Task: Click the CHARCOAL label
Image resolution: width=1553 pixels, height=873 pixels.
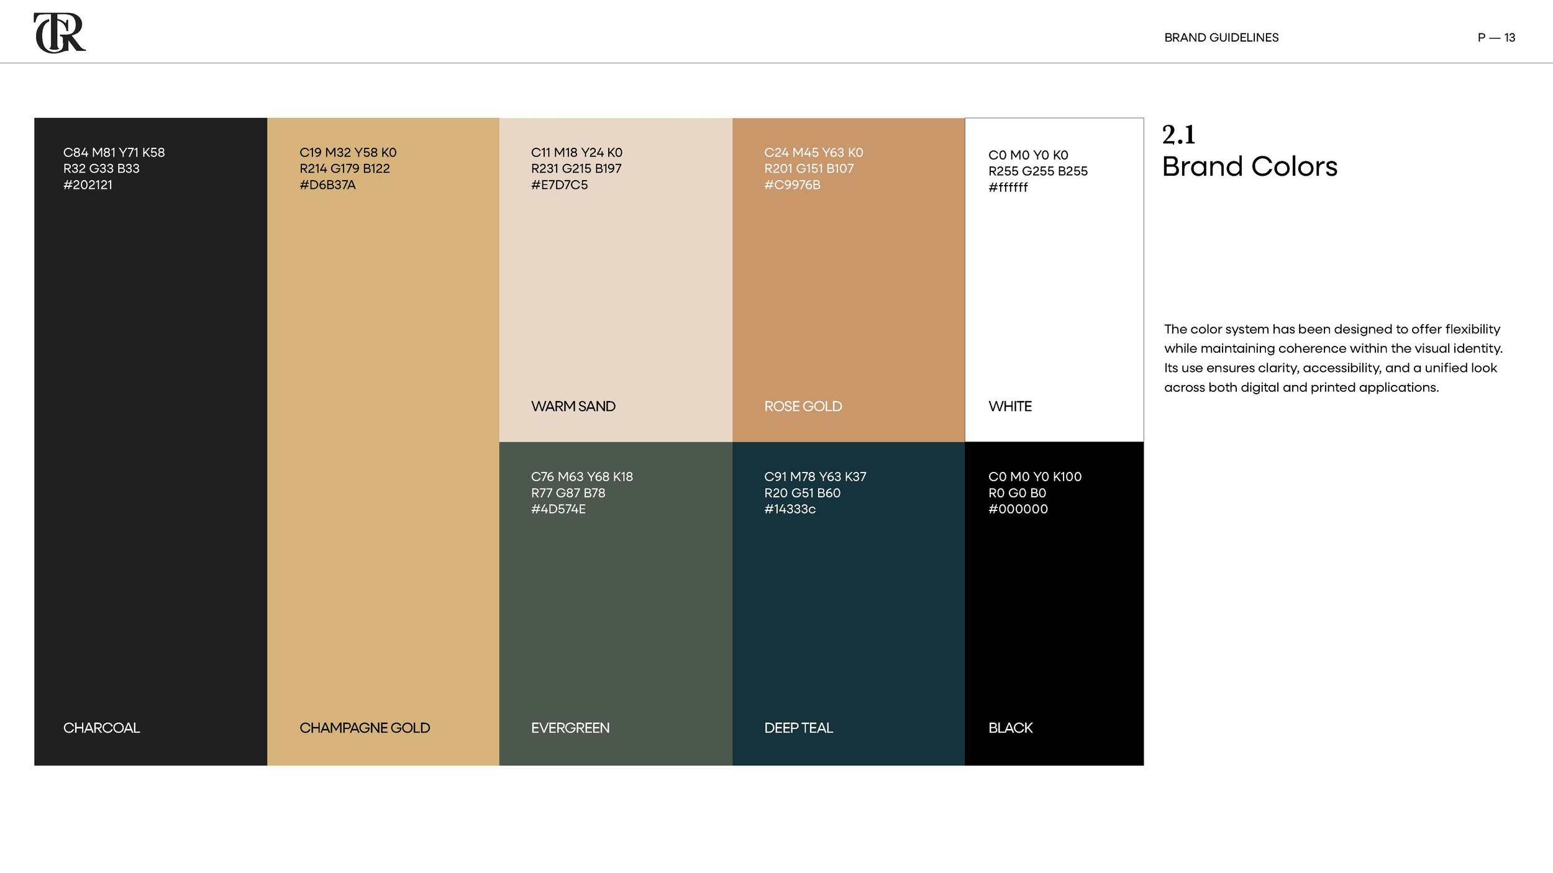Action: pyautogui.click(x=101, y=728)
